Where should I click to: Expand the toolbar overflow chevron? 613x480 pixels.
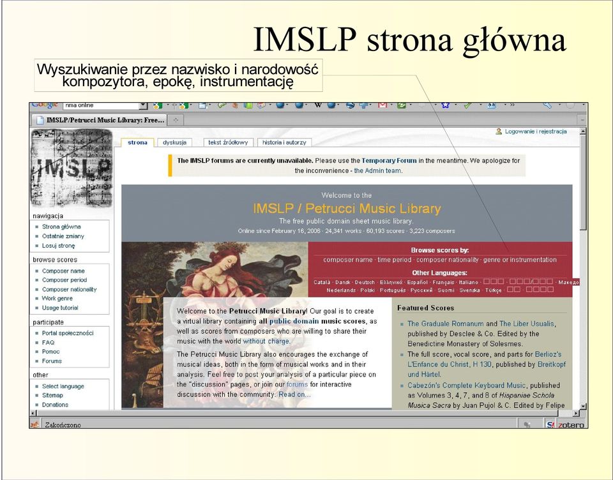pyautogui.click(x=512, y=105)
